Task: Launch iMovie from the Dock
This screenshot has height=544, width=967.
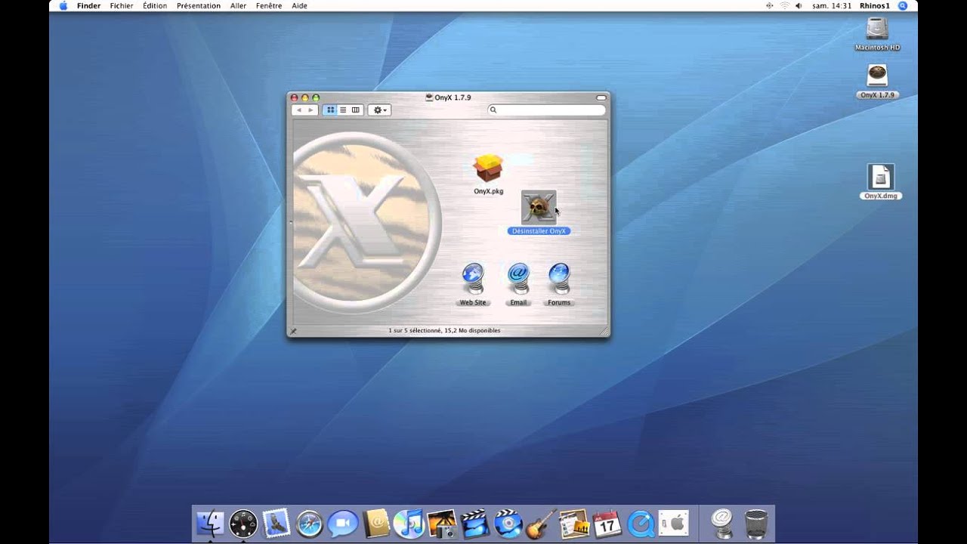Action: tap(475, 523)
